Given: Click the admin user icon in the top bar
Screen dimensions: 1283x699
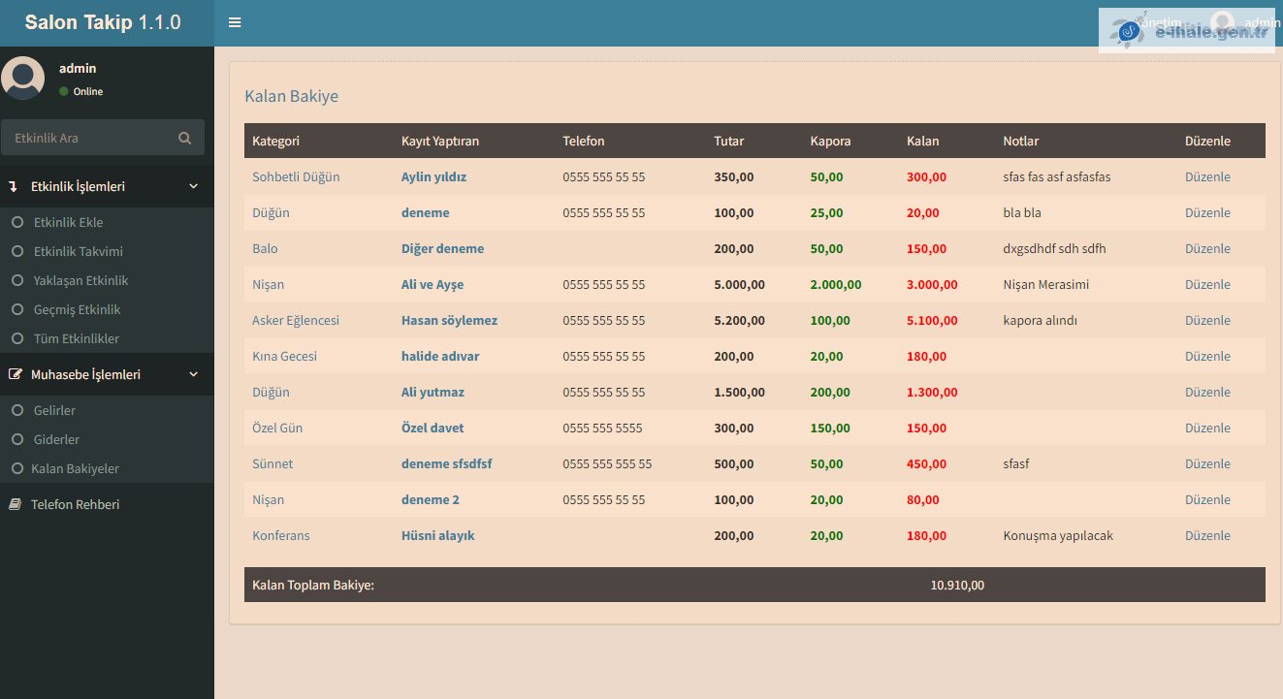Looking at the screenshot, I should (x=1223, y=23).
